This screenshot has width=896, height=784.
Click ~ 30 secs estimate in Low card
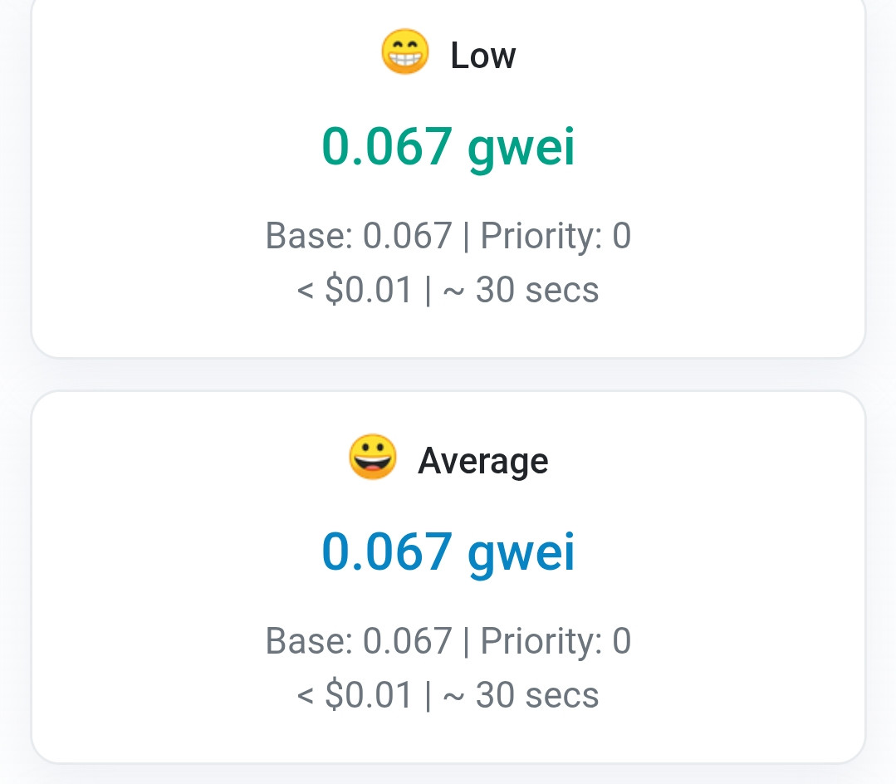click(521, 290)
